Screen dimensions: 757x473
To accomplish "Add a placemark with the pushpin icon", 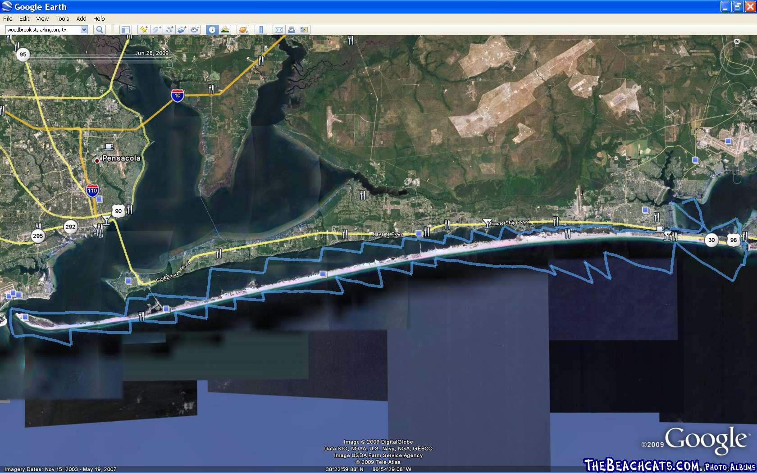I will [x=144, y=30].
